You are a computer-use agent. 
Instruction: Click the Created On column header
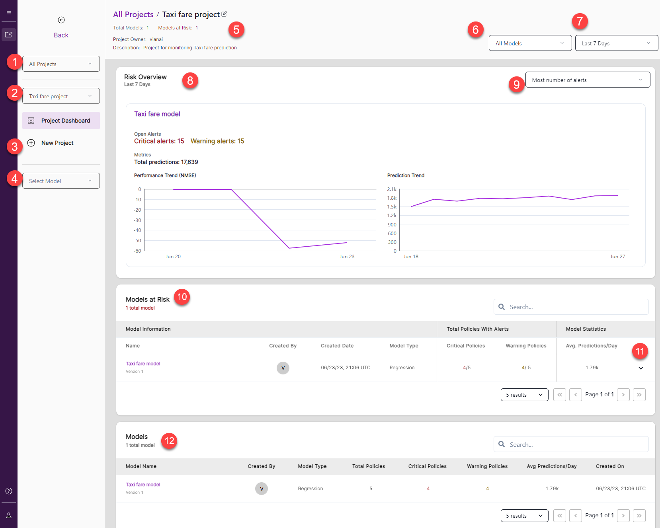[x=610, y=466]
